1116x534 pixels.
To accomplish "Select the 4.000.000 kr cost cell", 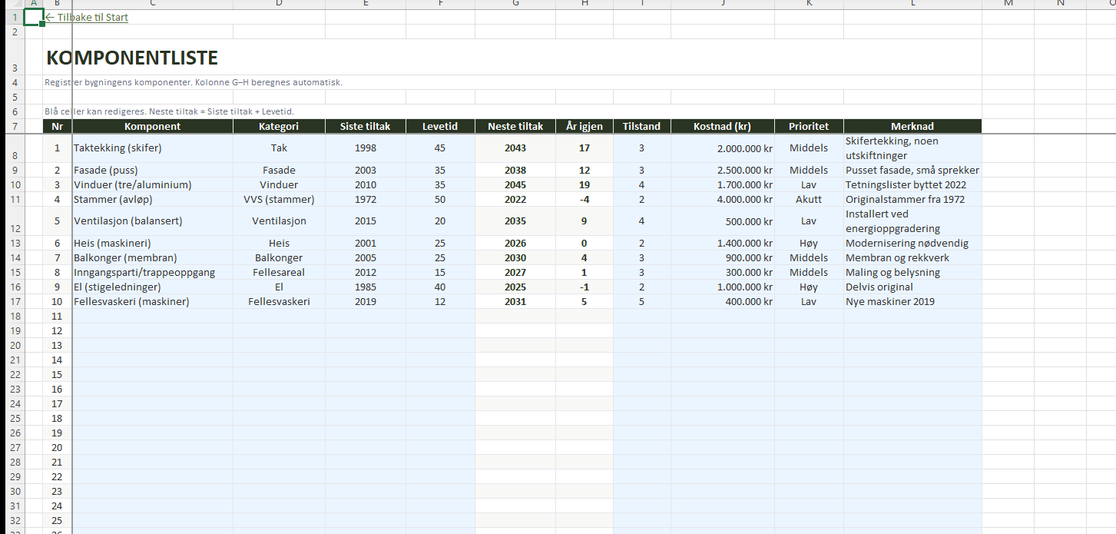I will 722,200.
